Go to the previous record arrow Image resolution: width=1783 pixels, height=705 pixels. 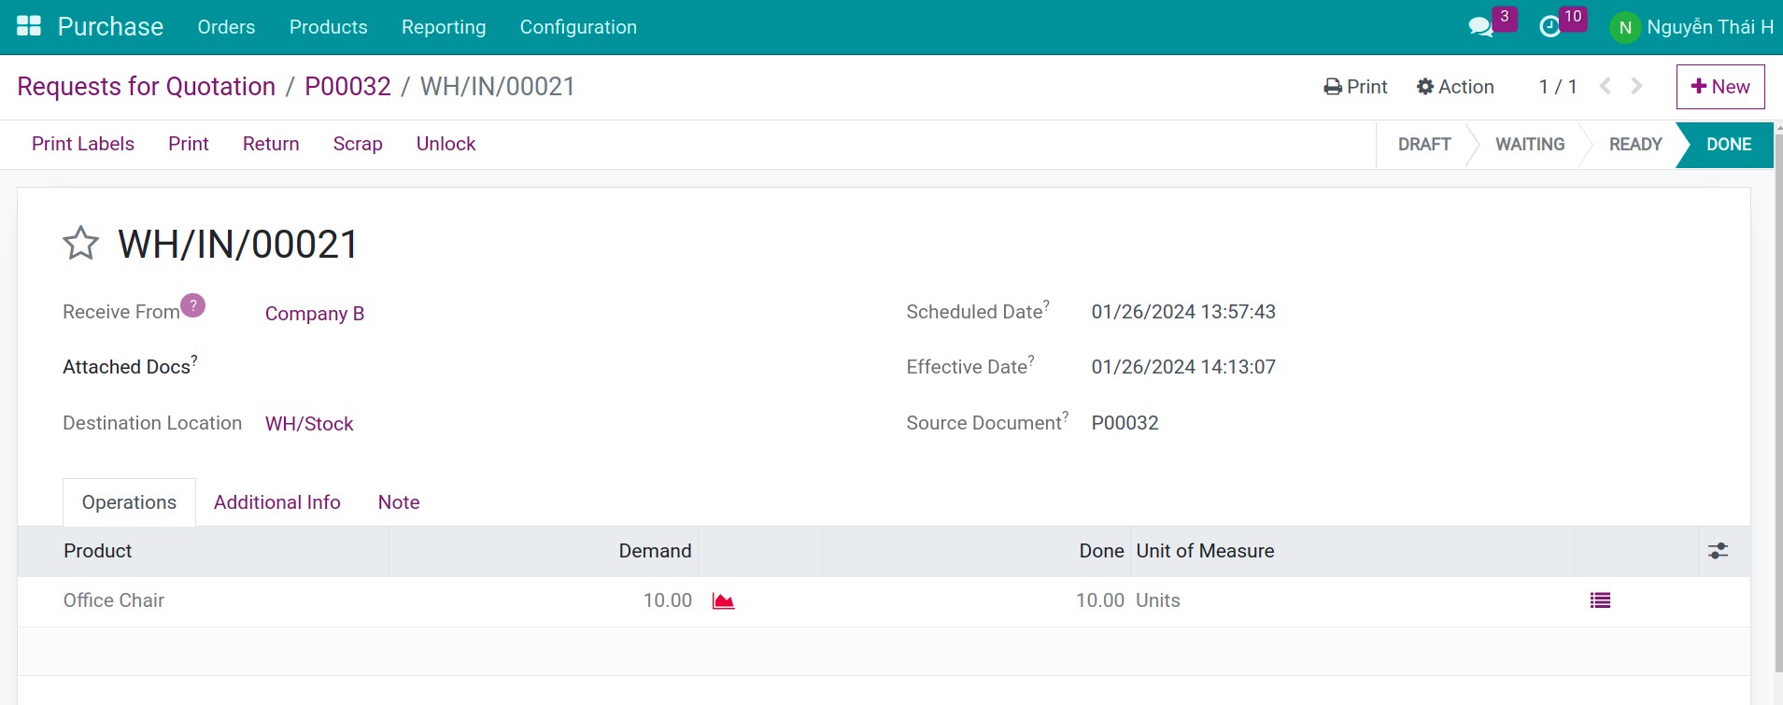coord(1606,86)
